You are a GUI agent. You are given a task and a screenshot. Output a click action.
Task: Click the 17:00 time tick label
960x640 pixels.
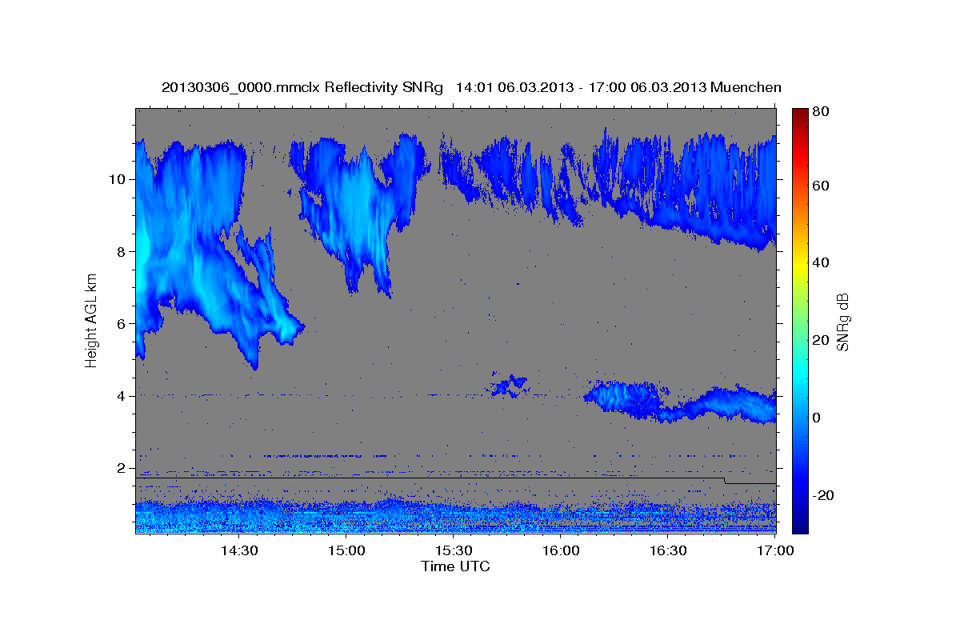click(x=775, y=551)
